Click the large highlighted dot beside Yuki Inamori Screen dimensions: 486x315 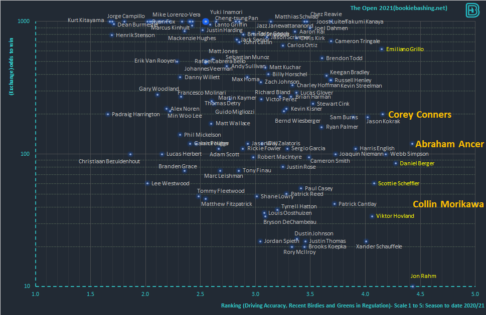point(206,22)
